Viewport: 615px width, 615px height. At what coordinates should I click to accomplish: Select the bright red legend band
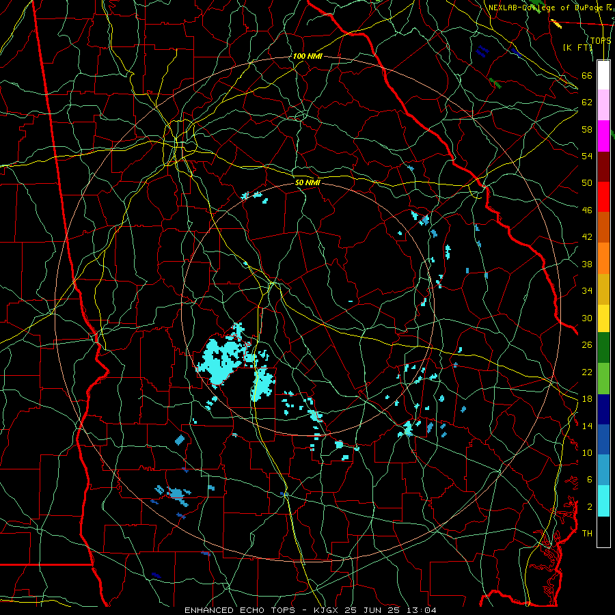[603, 197]
